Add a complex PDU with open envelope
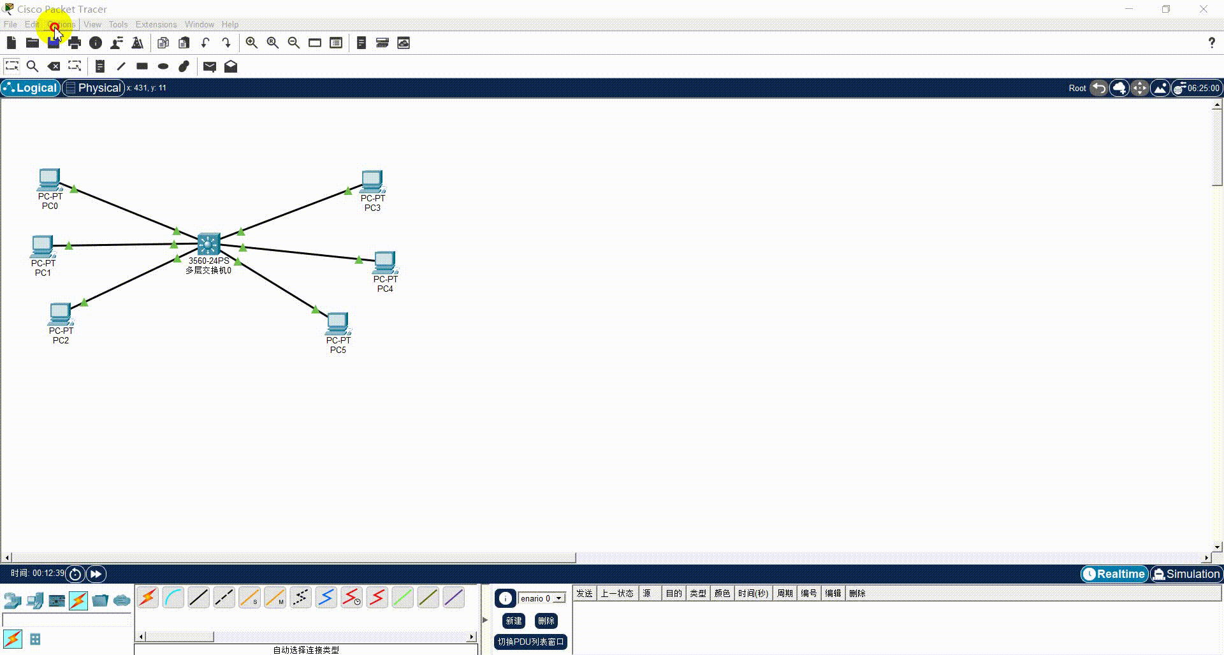1224x655 pixels. click(x=231, y=66)
